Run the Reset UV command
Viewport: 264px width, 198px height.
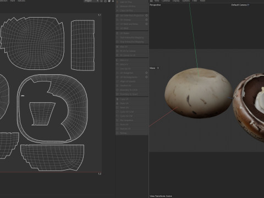[x=132, y=108]
